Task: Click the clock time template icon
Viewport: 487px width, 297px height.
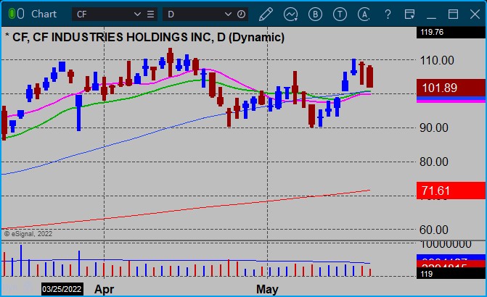Action: click(242, 14)
